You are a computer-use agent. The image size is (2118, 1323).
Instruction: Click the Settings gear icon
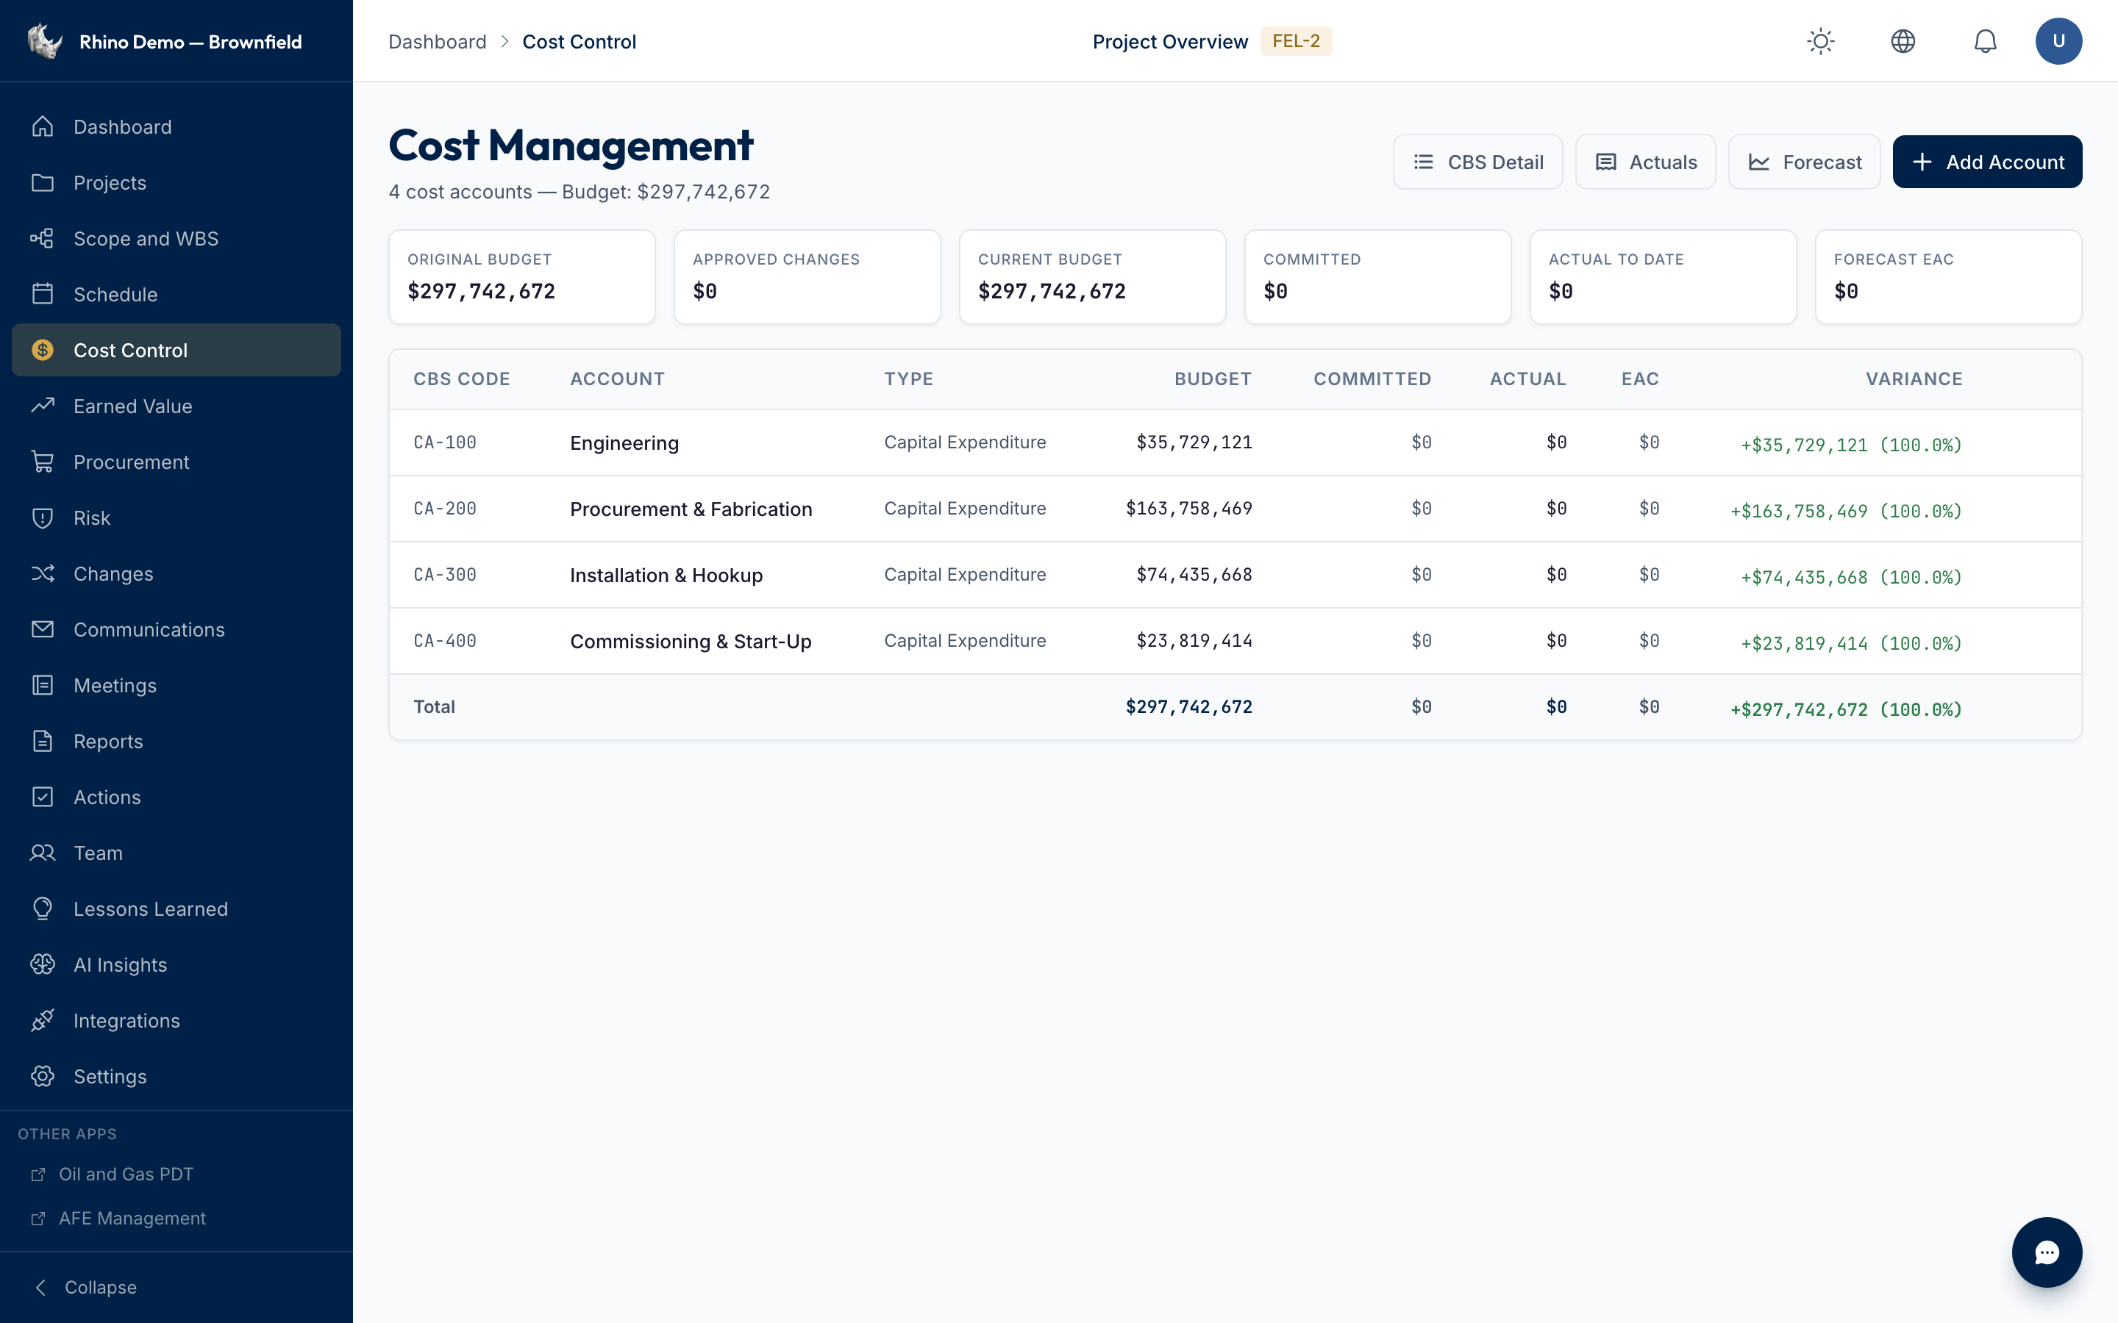point(42,1076)
